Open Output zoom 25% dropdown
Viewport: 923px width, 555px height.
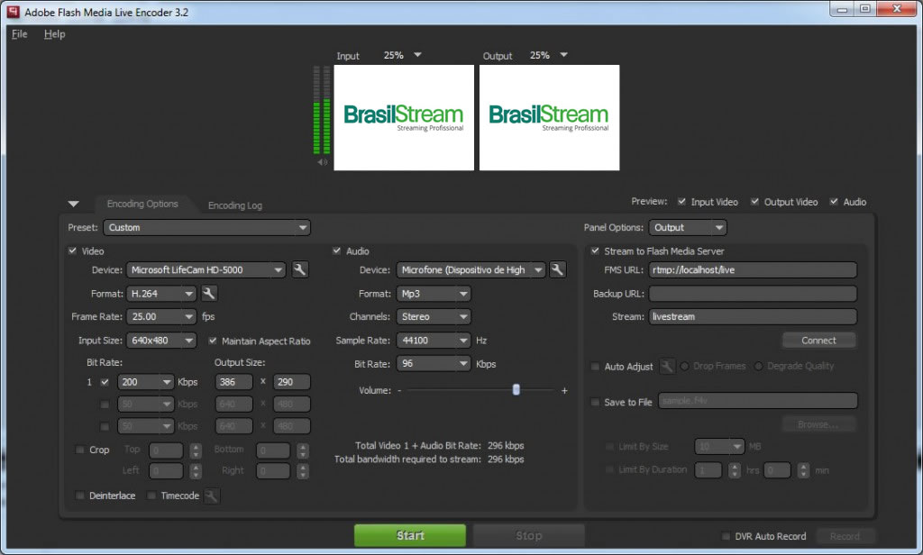(563, 55)
